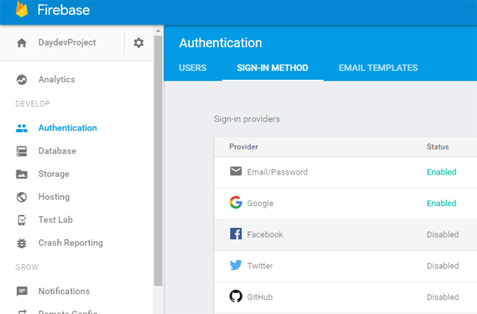Click the Hosting globe icon
This screenshot has height=314, width=477.
22,197
